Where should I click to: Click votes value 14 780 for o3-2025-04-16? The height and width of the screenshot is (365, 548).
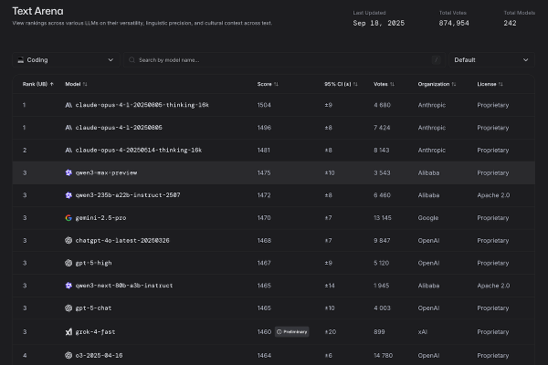tap(383, 356)
